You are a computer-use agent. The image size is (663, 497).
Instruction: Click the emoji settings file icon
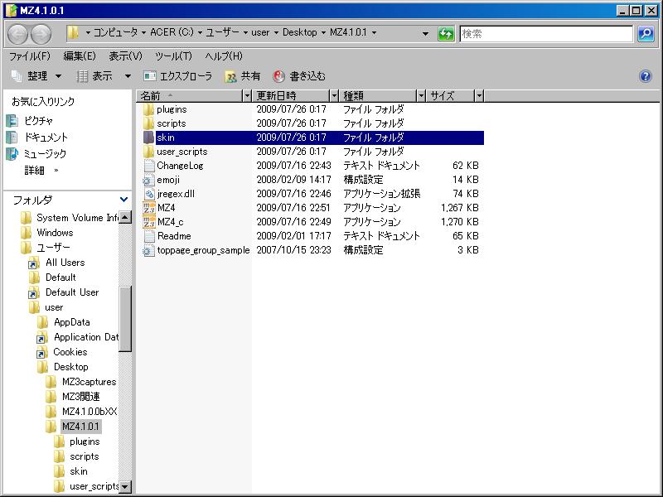[x=148, y=180]
